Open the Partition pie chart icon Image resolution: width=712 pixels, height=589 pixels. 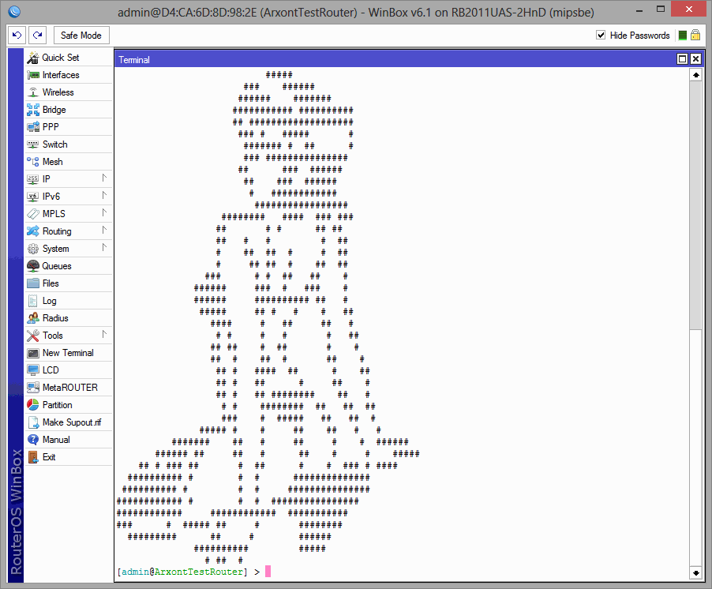[x=33, y=405]
